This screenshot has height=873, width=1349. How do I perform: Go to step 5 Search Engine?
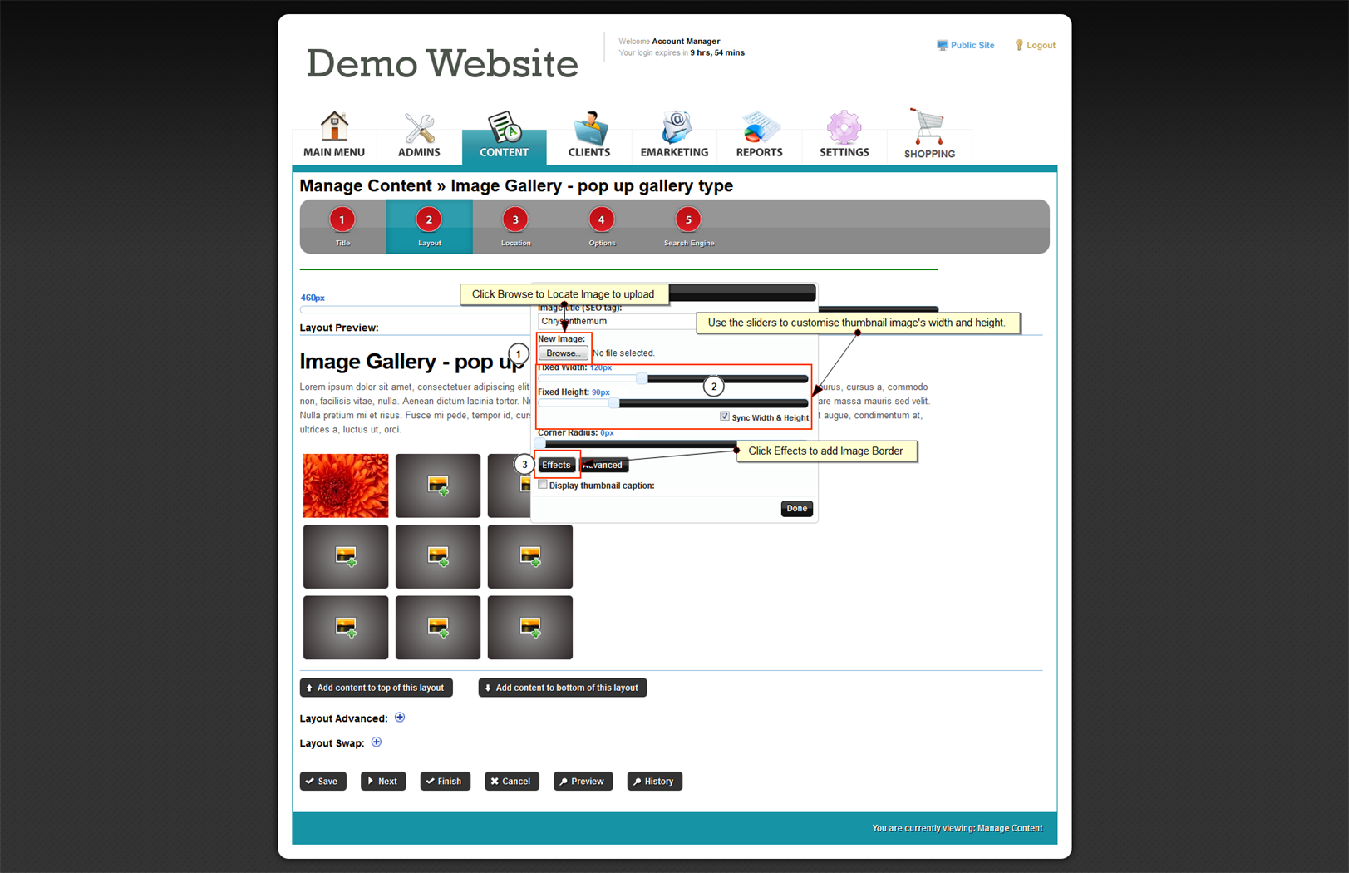click(687, 220)
